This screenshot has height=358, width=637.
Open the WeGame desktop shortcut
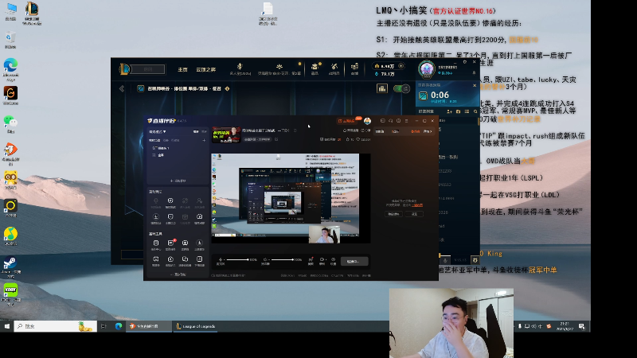pyautogui.click(x=10, y=95)
